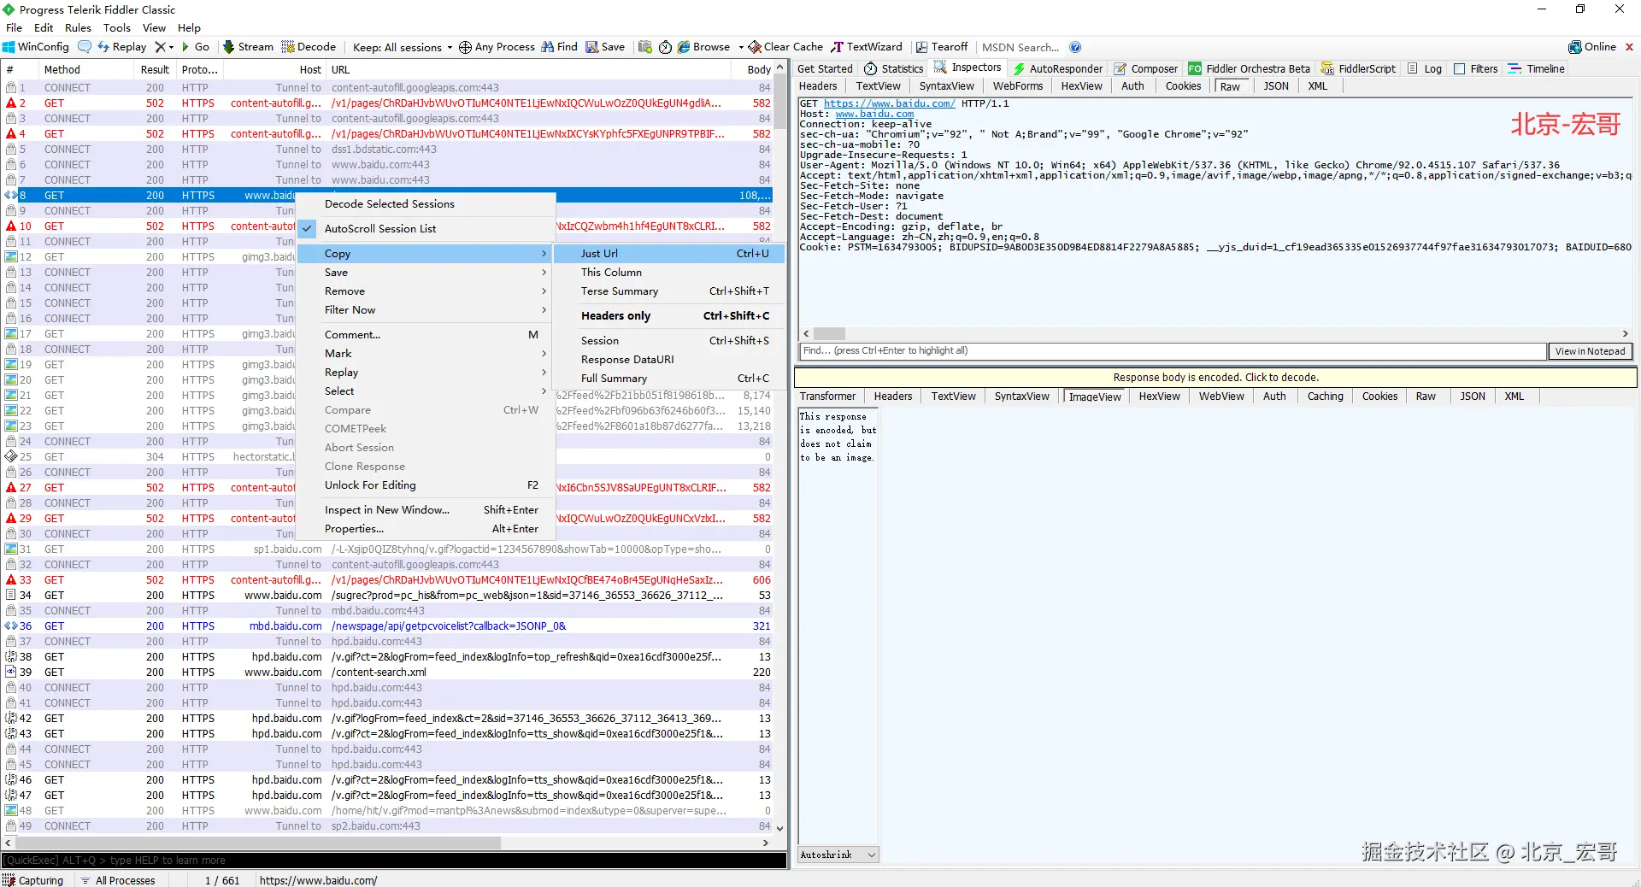Open the www.baidu.com request URL link
Screen dimensions: 1641x887
click(889, 103)
